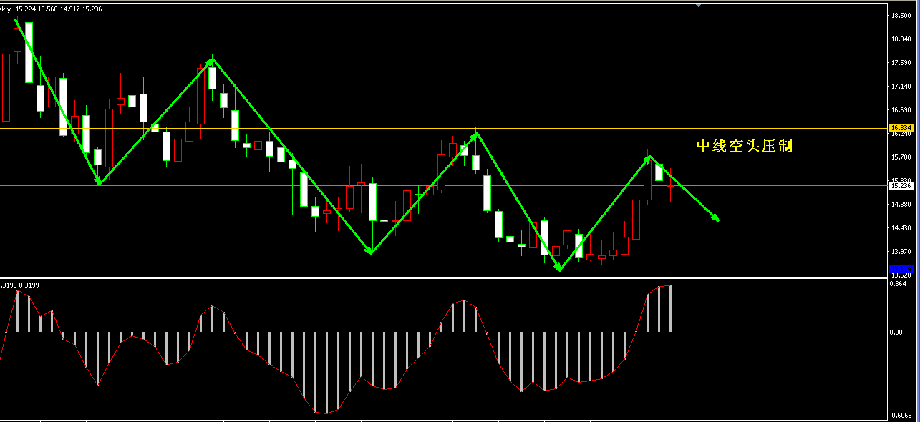The height and width of the screenshot is (422, 920).
Task: Click 0.364 on the indicator scale
Action: [897, 284]
